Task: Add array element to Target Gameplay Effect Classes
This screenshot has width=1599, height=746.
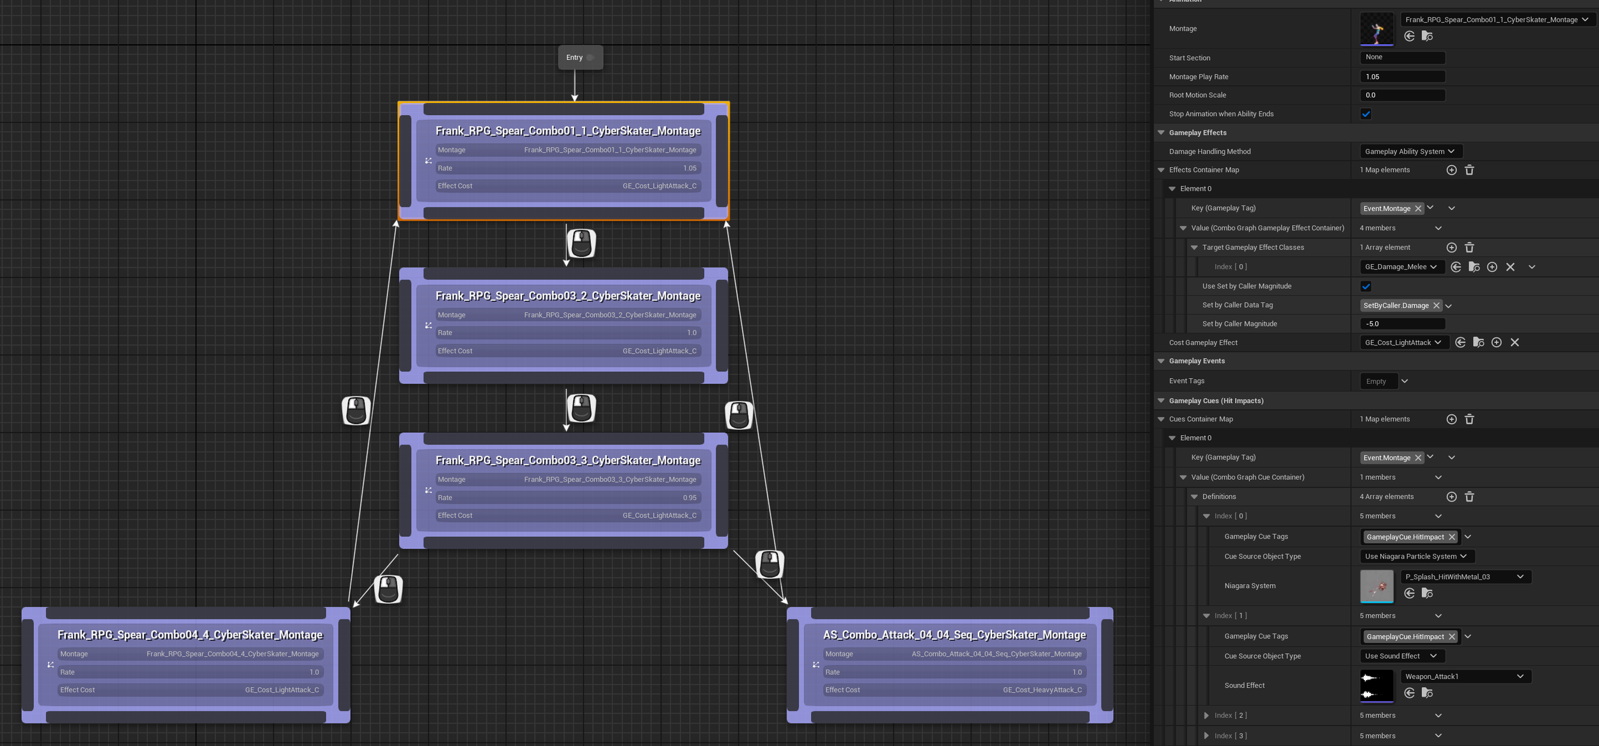Action: pos(1451,248)
